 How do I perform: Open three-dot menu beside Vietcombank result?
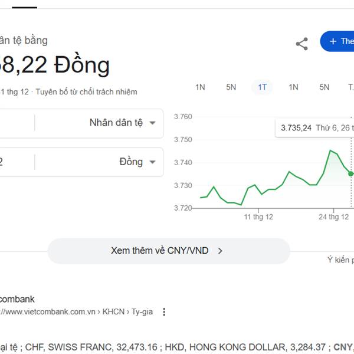pyautogui.click(x=164, y=312)
